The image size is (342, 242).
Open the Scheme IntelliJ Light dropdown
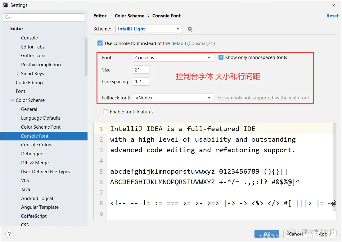tap(149, 29)
